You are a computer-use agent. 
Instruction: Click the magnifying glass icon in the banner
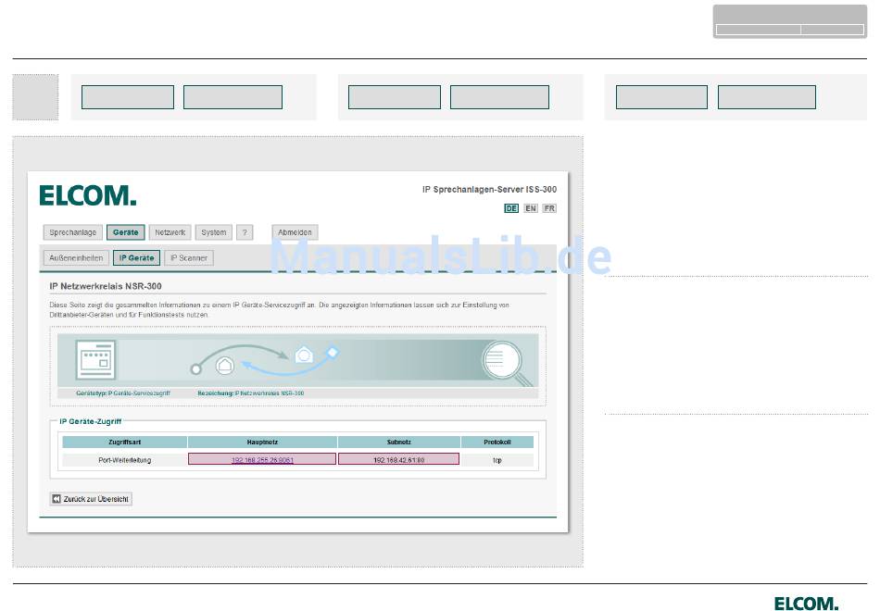click(x=507, y=363)
